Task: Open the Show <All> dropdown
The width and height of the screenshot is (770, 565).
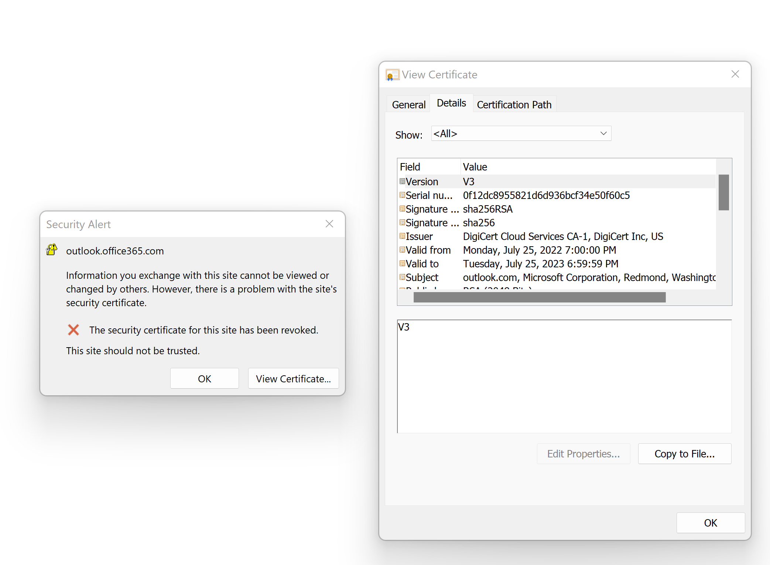Action: click(x=521, y=133)
